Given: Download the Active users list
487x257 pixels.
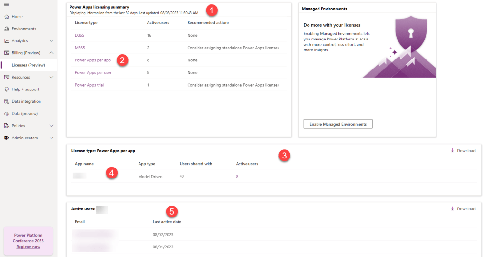Looking at the screenshot, I should [x=463, y=209].
